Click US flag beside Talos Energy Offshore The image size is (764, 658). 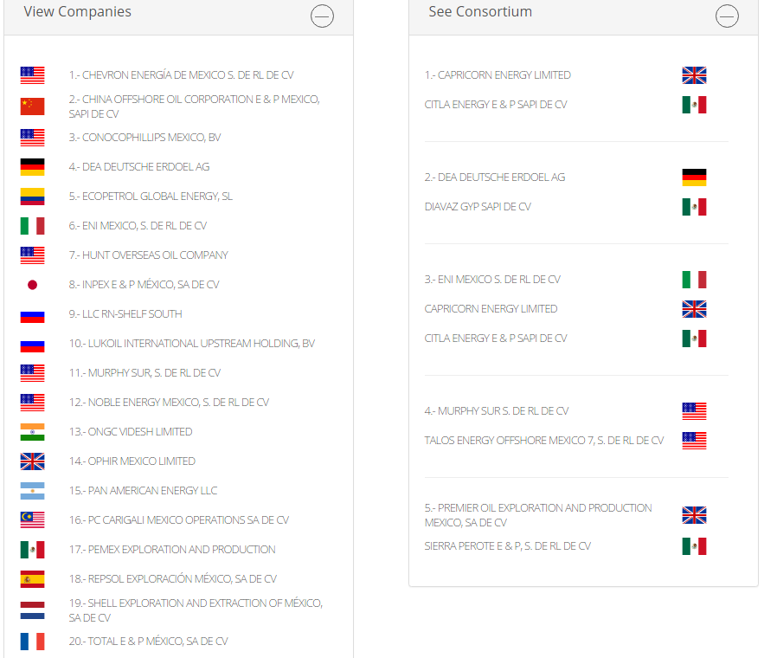[x=694, y=441]
